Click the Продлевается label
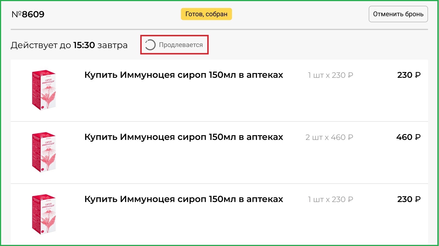Image resolution: width=439 pixels, height=246 pixels. click(181, 45)
